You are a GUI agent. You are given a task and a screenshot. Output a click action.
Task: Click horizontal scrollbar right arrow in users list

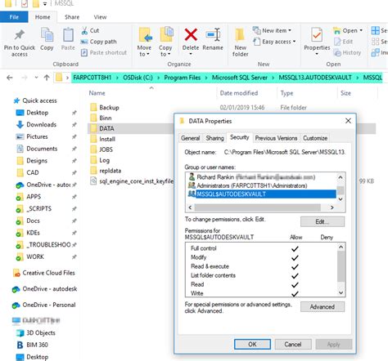(332, 207)
